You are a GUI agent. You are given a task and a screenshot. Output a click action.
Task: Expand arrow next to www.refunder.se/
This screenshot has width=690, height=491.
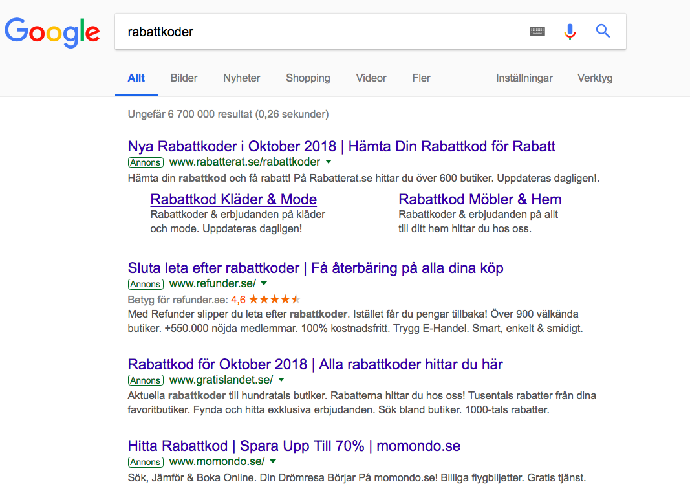tap(264, 283)
